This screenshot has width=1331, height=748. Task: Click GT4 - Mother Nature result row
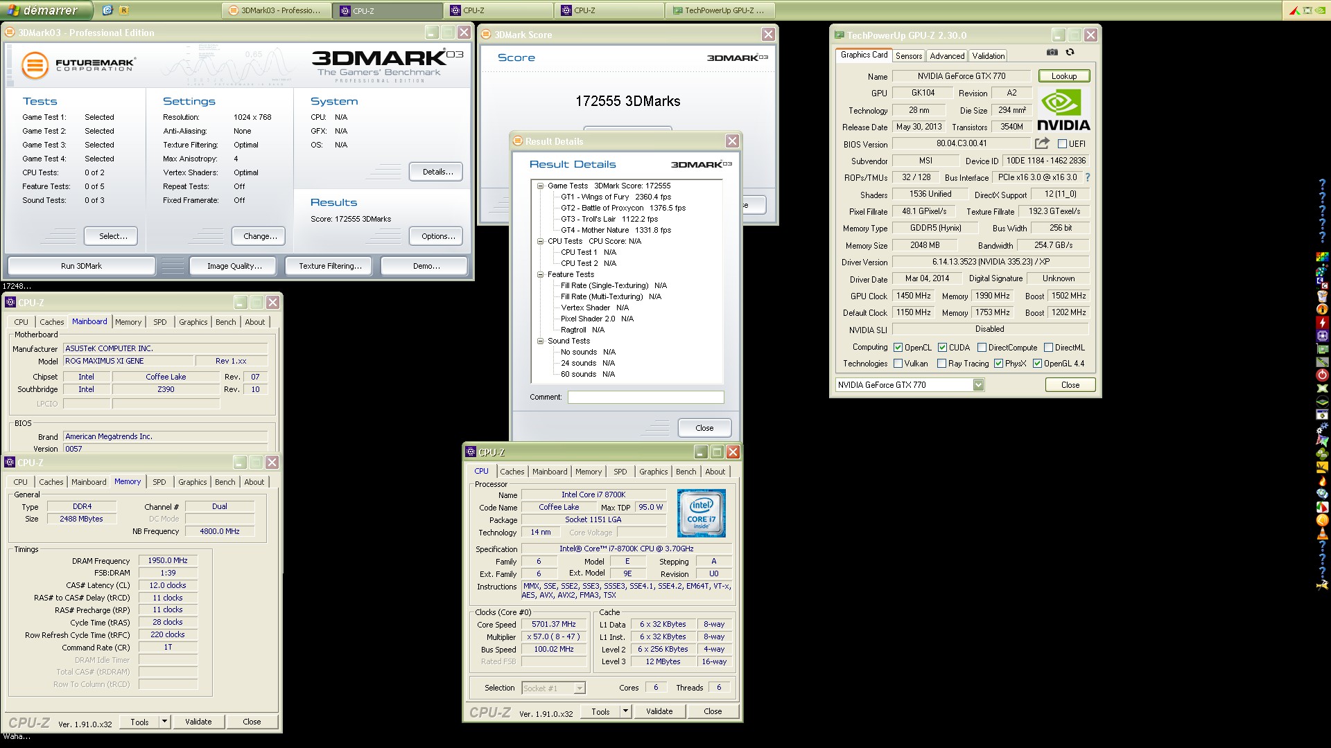click(616, 230)
